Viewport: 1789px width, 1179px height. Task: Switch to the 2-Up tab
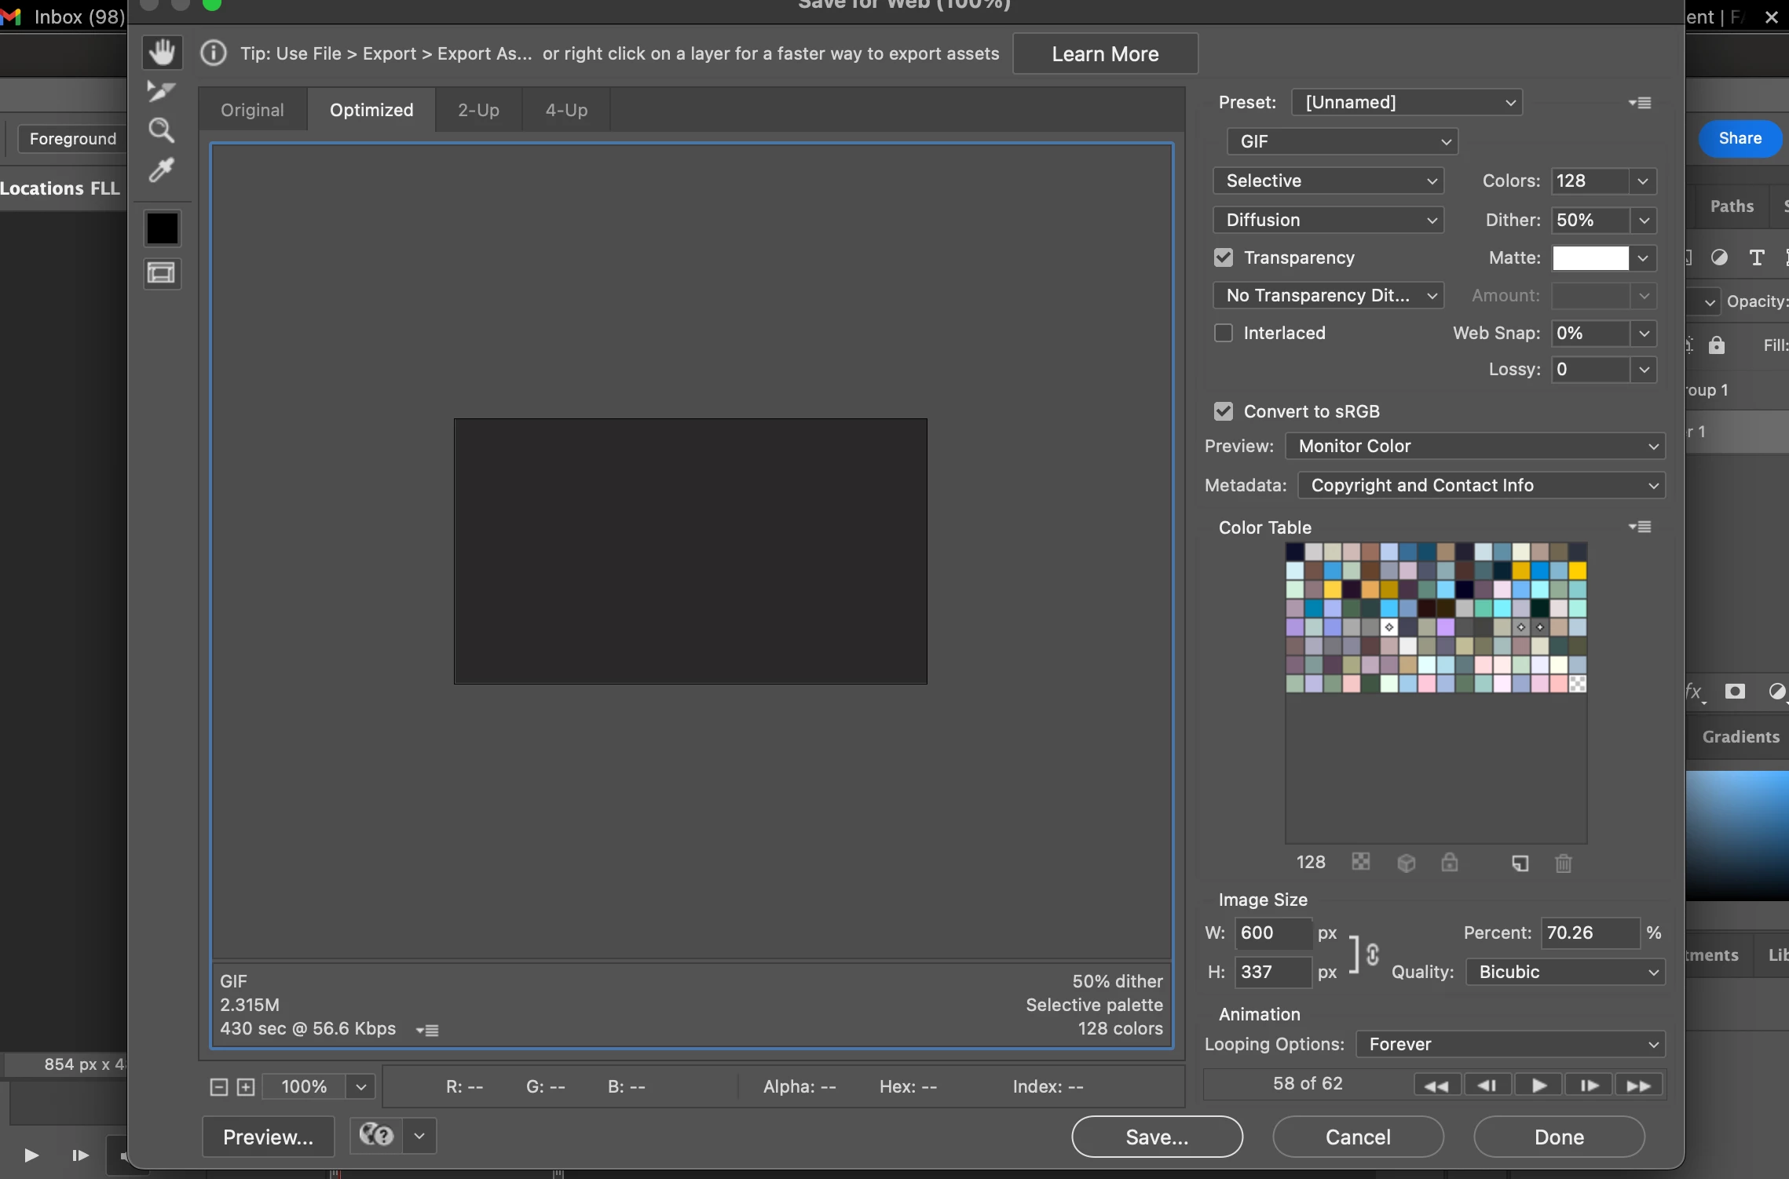point(478,110)
